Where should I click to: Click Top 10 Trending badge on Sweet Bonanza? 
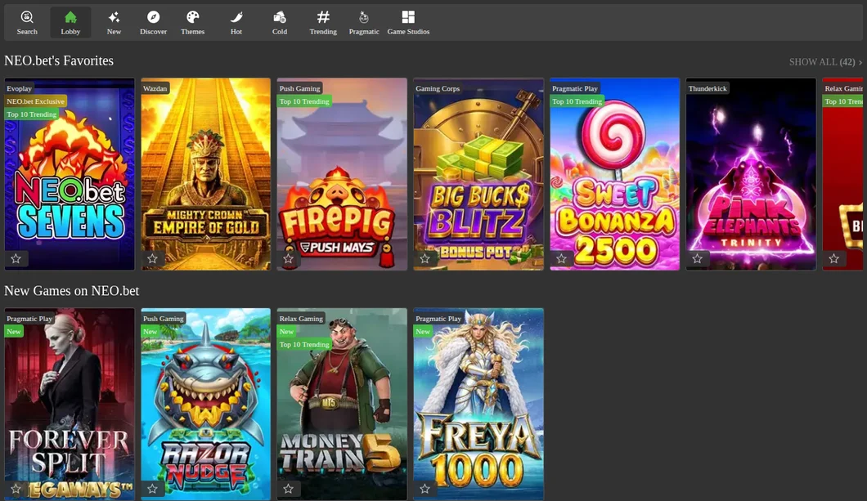(x=577, y=101)
